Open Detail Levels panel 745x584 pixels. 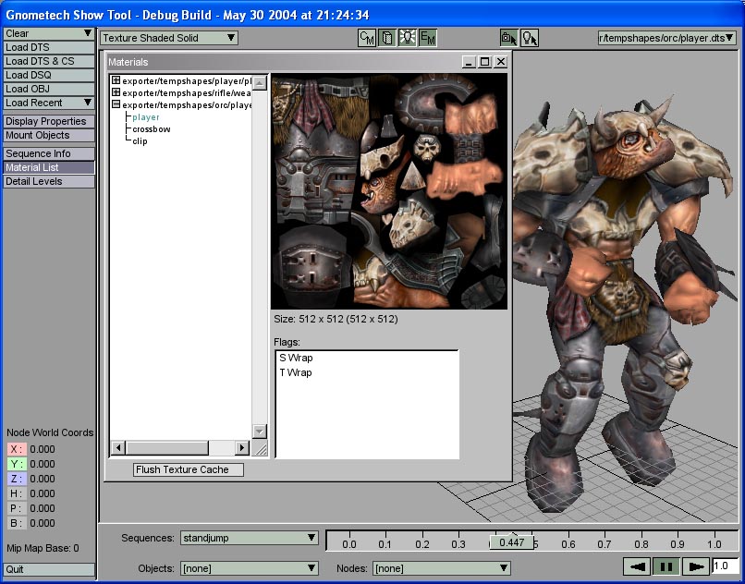click(x=49, y=181)
